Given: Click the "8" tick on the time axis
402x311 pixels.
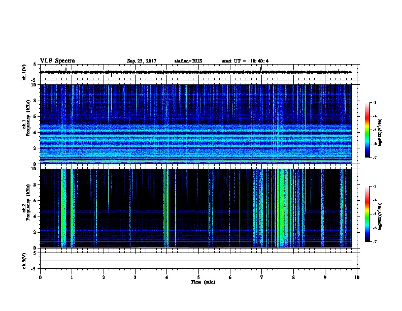Looking at the screenshot, I should tap(293, 277).
